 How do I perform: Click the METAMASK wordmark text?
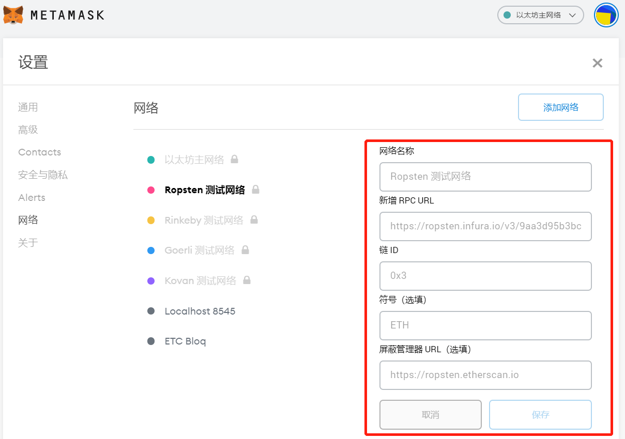tap(67, 15)
